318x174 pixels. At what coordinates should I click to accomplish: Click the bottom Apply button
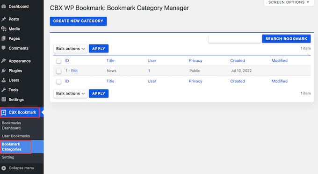tap(99, 94)
